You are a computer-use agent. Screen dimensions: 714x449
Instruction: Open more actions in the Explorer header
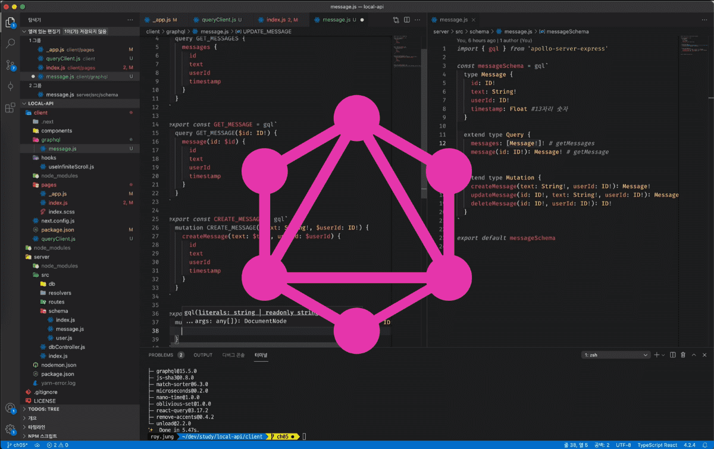tap(131, 20)
